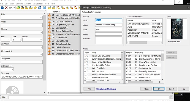Viewport: 190px width, 101px height.
Task: Close the tag panel with small x icon
Action: pos(45,11)
